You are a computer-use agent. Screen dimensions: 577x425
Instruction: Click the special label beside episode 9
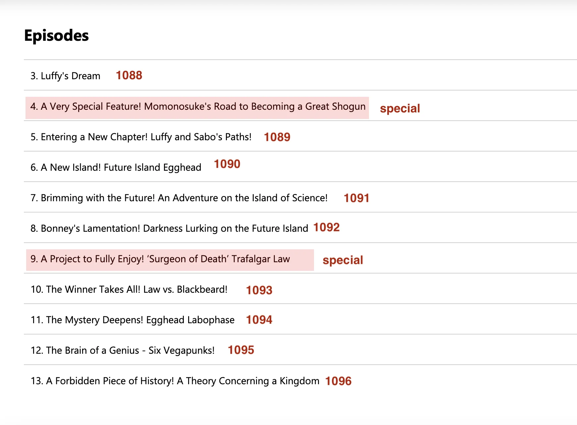click(x=343, y=260)
